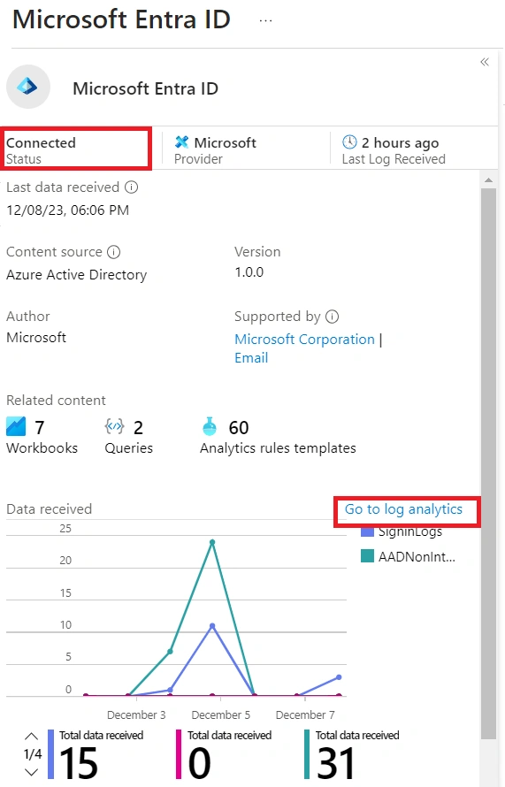Image resolution: width=505 pixels, height=787 pixels.
Task: Open Analytics rules templates flask icon
Action: pyautogui.click(x=210, y=426)
